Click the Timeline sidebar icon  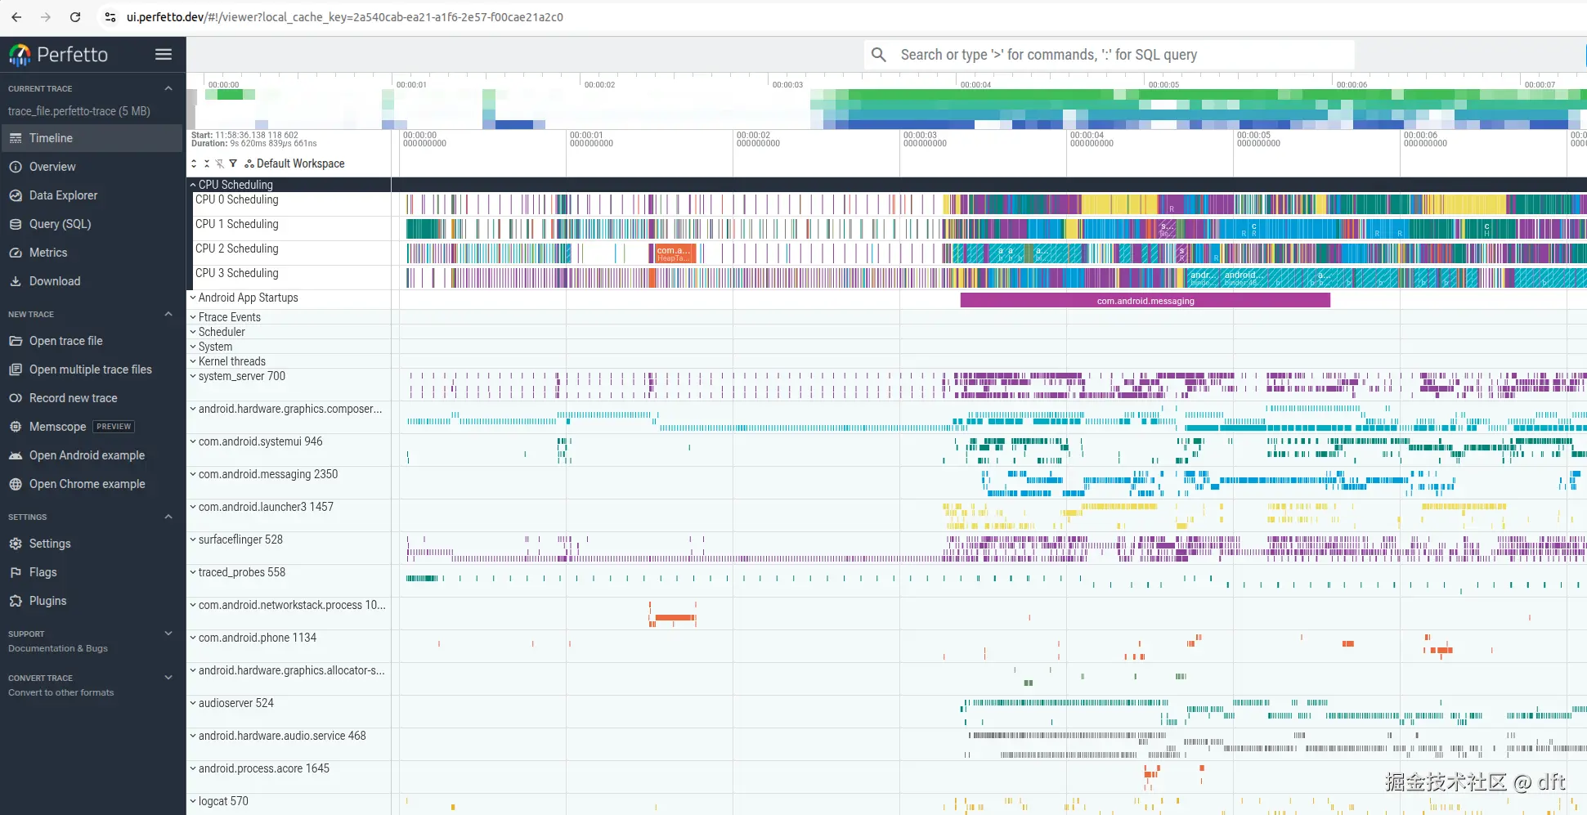(x=16, y=138)
